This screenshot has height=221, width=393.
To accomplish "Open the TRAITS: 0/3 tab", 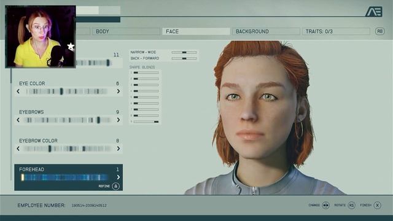I will pyautogui.click(x=336, y=31).
